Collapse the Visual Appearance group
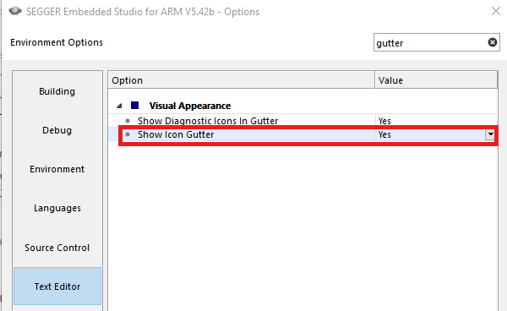 [119, 106]
